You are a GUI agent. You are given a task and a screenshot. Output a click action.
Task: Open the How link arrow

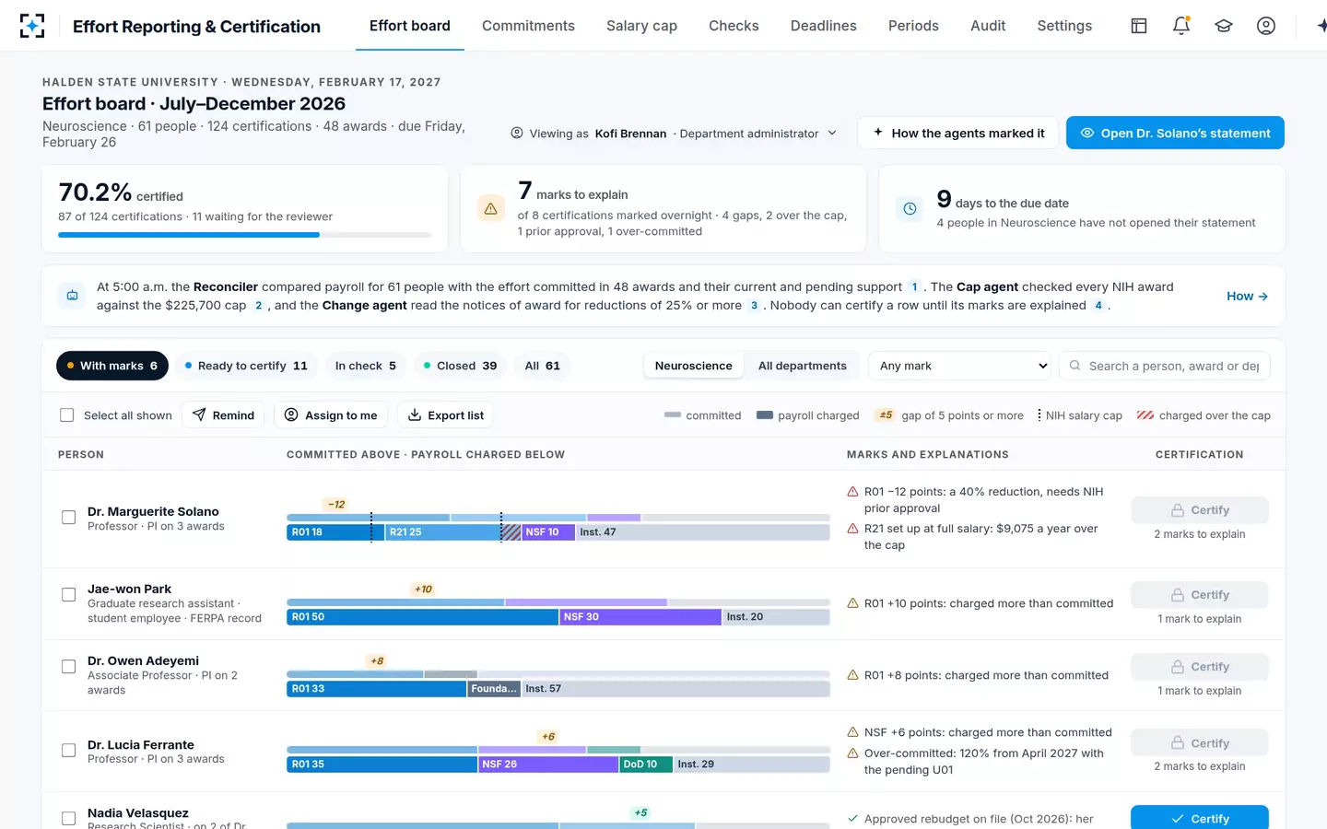tap(1247, 296)
